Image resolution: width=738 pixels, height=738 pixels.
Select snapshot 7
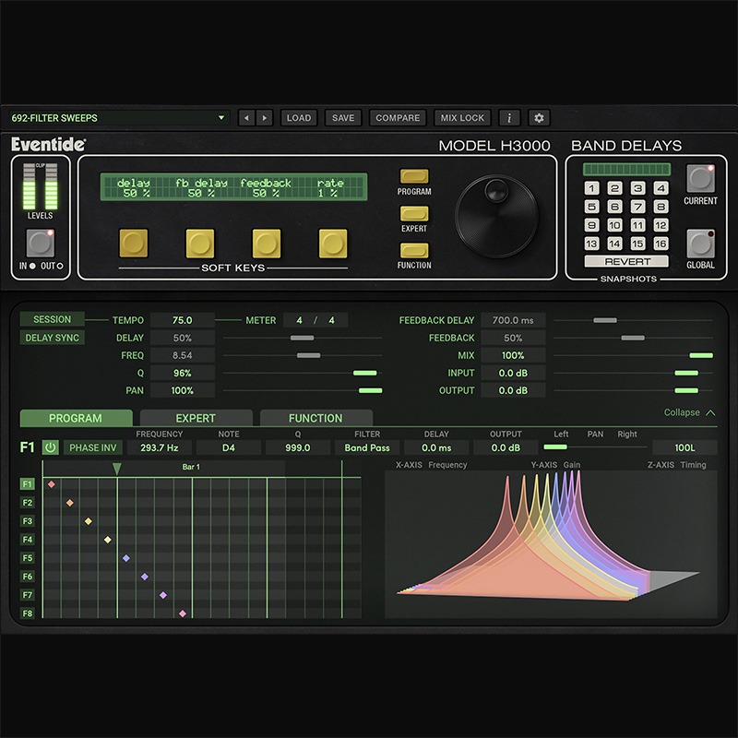(x=637, y=207)
